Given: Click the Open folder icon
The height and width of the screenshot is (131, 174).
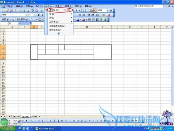Looking at the screenshot, I should click(x=7, y=10).
